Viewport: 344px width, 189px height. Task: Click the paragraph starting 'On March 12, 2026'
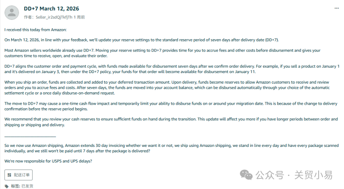click(141, 40)
